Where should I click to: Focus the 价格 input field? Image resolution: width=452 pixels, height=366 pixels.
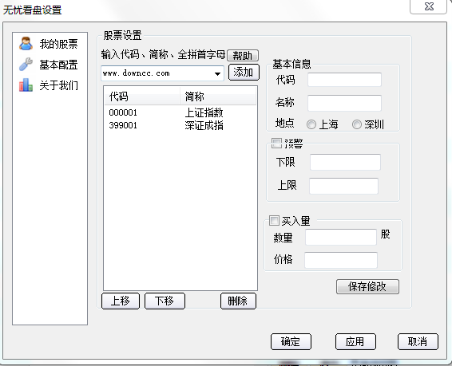(341, 260)
